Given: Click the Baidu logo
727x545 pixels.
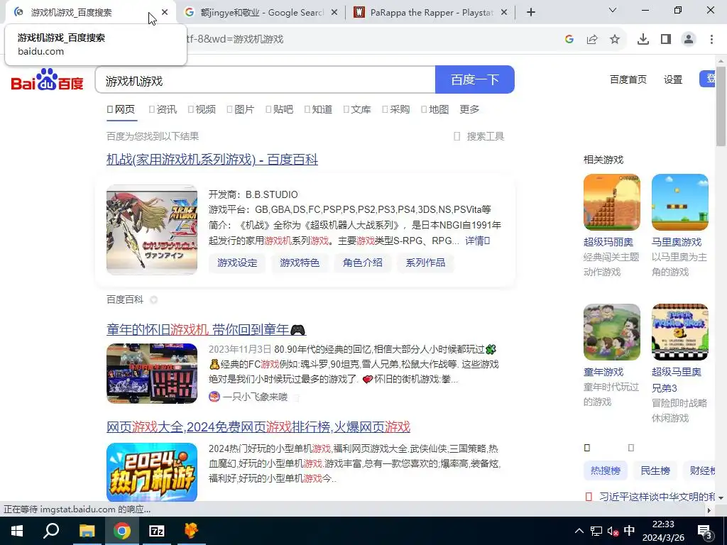Looking at the screenshot, I should tap(48, 79).
